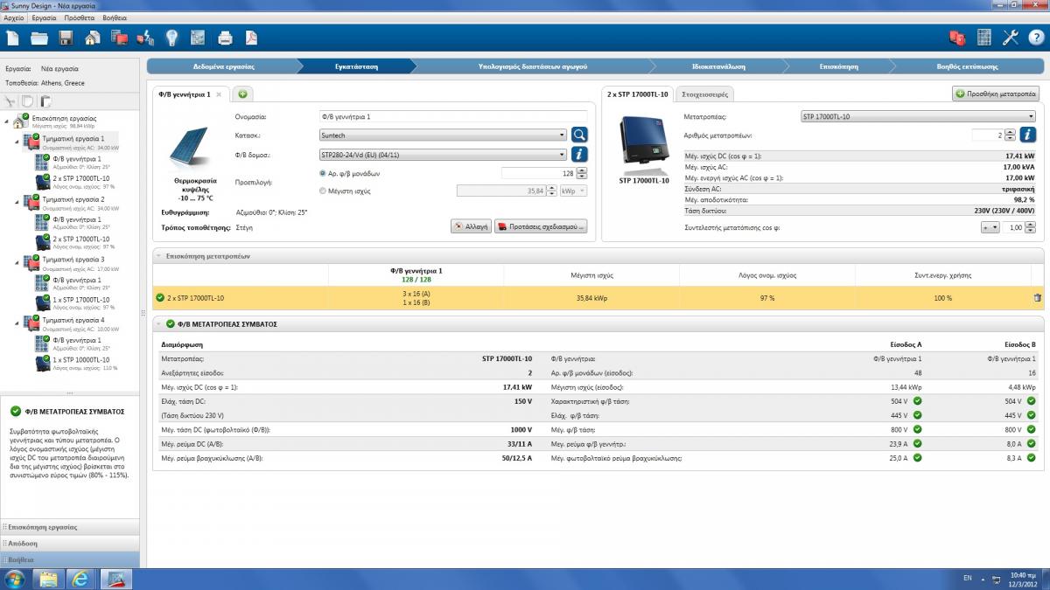Select the 'Μέγιστη ισχύς' radio button
The width and height of the screenshot is (1050, 590).
click(x=324, y=191)
